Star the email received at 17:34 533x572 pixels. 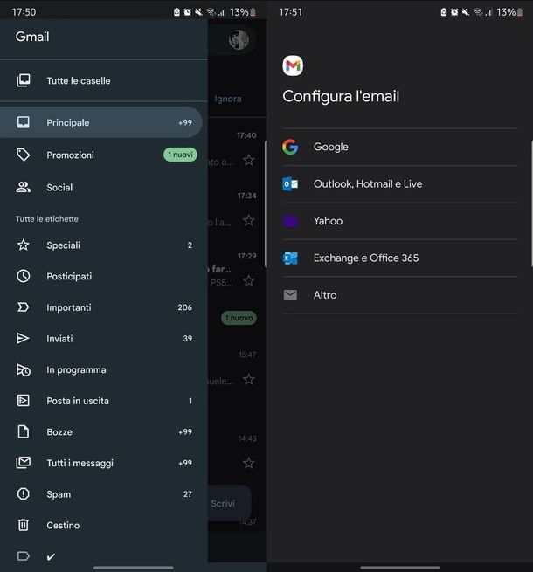(249, 220)
